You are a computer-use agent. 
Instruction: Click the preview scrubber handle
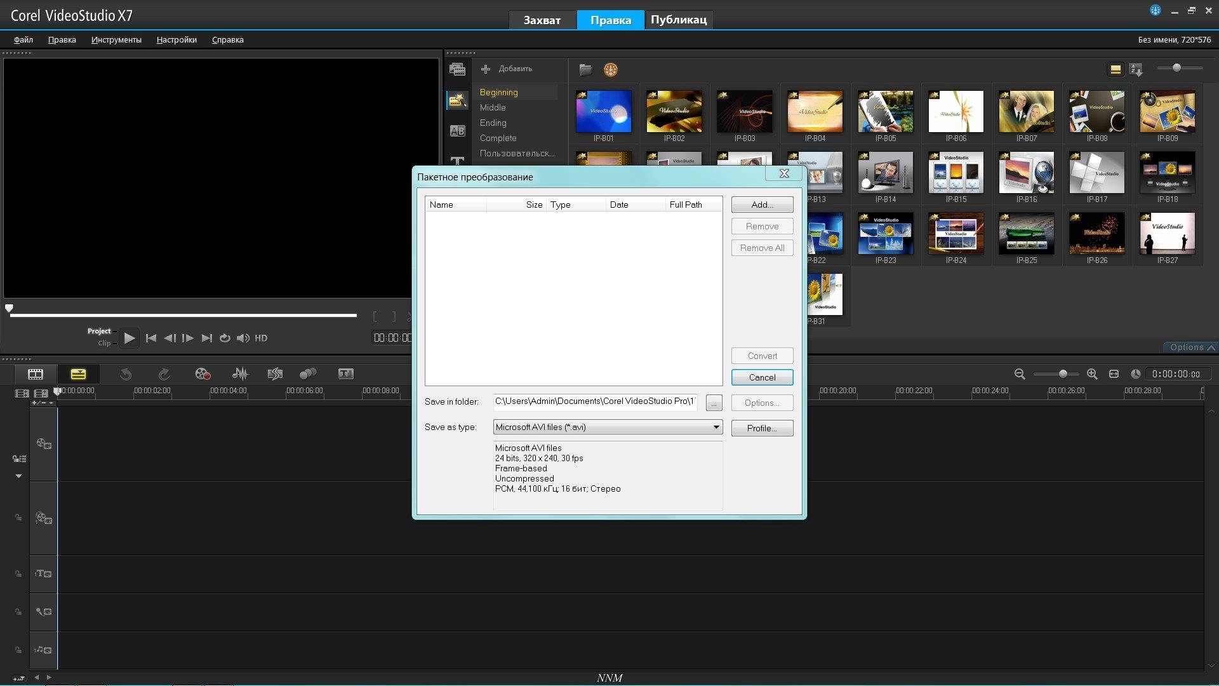9,308
